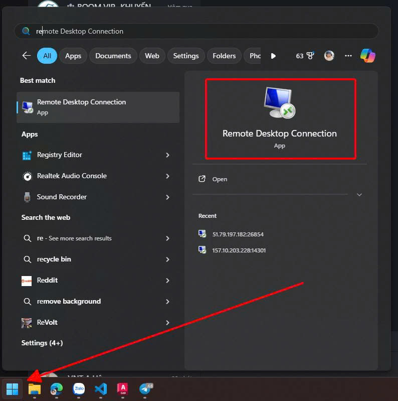Click the Windows Start button
Viewport: 398px width, 401px height.
pyautogui.click(x=13, y=389)
